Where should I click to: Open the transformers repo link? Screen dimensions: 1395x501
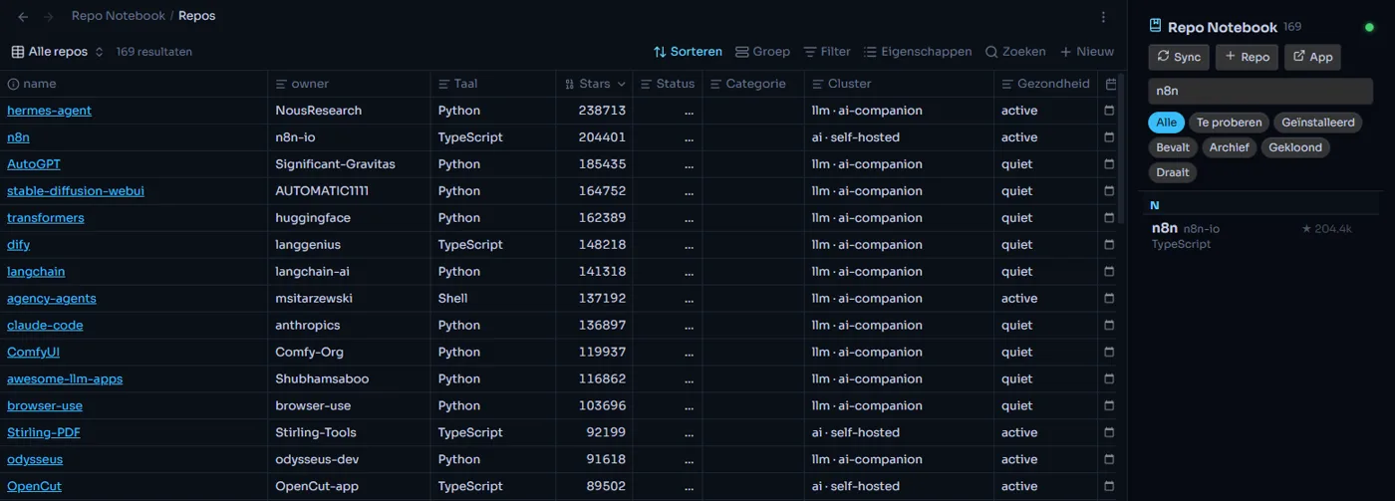(x=46, y=218)
